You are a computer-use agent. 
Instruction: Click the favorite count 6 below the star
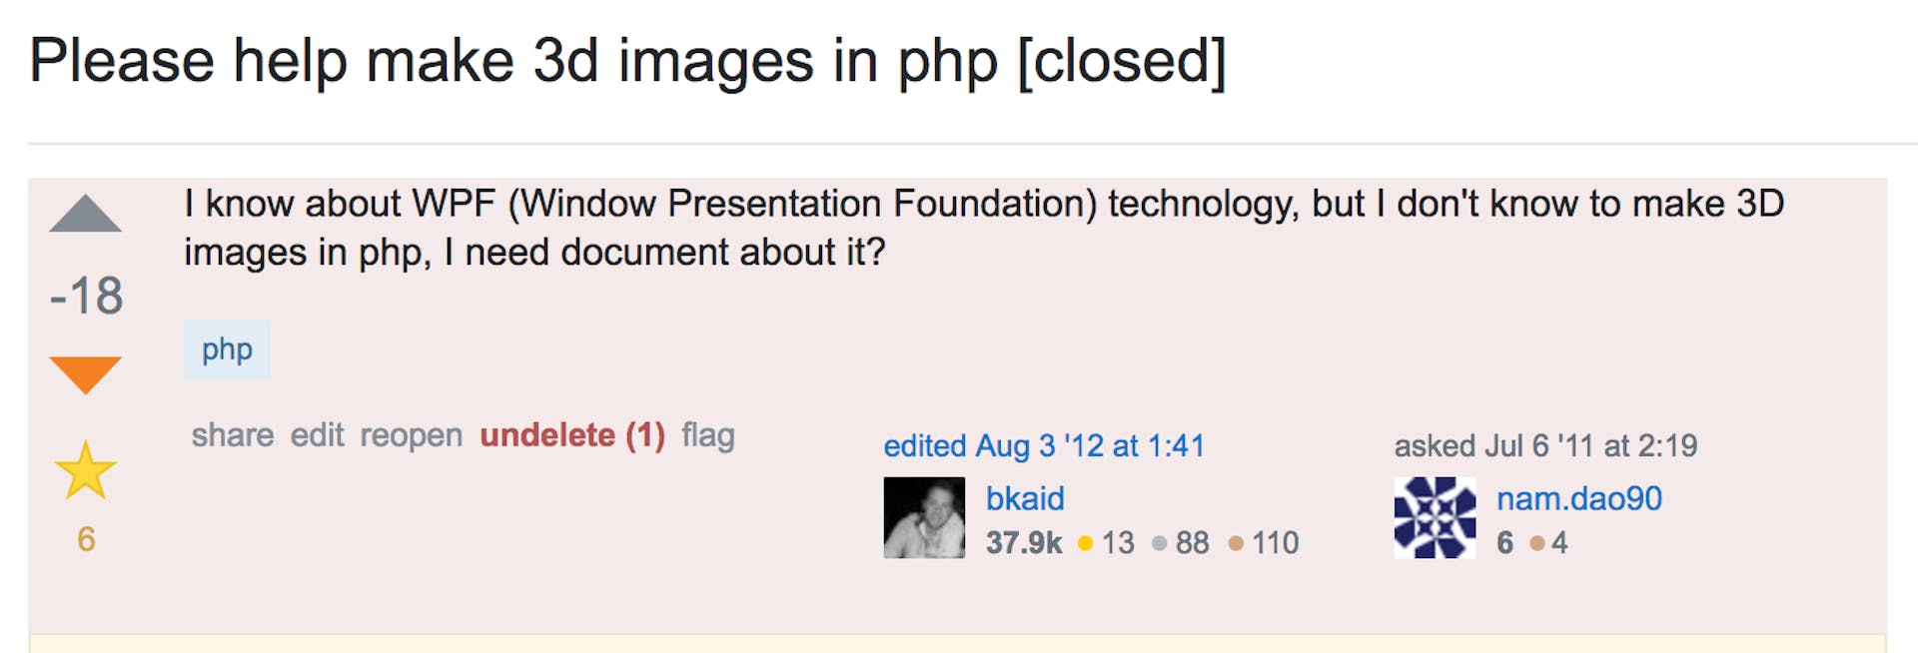86,539
